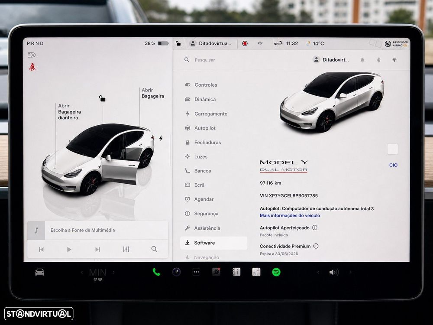This screenshot has height=325, width=433.
Task: Open the camera app icon
Action: click(177, 272)
